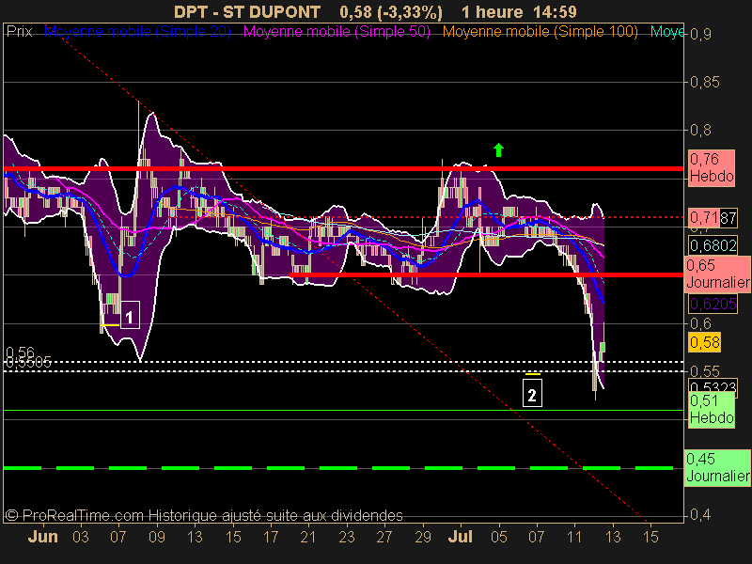
Task: Click the "0,56" level label on the chart
Action: point(20,352)
